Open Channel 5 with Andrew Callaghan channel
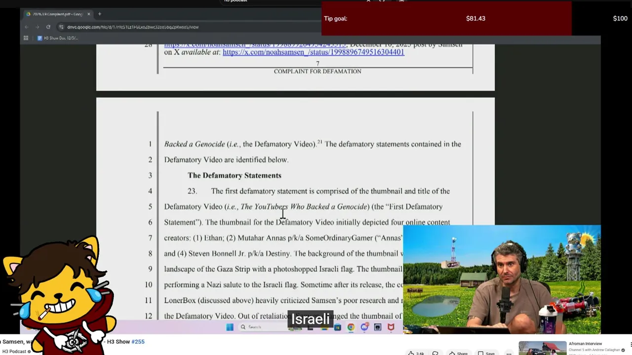This screenshot has width=632, height=355. [594, 350]
